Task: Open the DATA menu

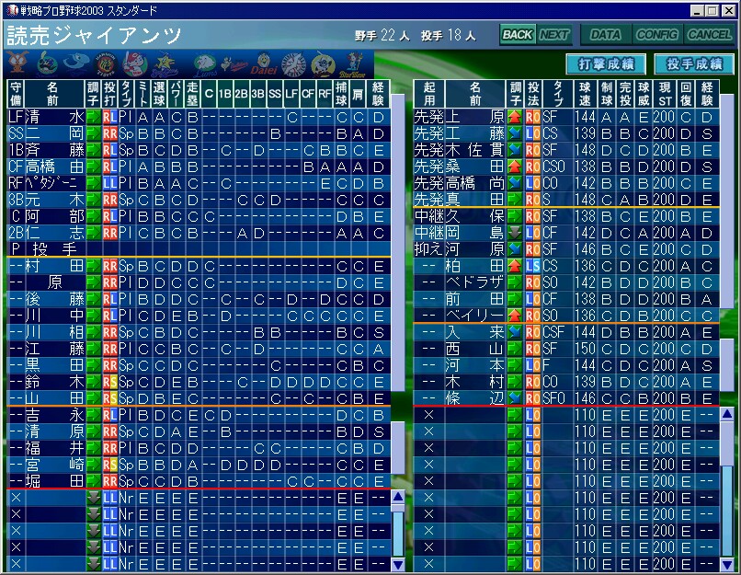Action: pos(605,35)
